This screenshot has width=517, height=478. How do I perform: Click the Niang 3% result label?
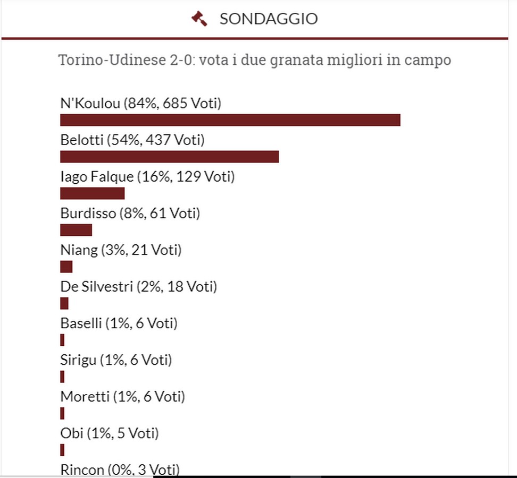pos(121,250)
